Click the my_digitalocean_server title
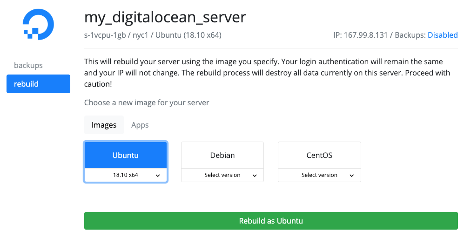The width and height of the screenshot is (464, 238). coord(165,17)
